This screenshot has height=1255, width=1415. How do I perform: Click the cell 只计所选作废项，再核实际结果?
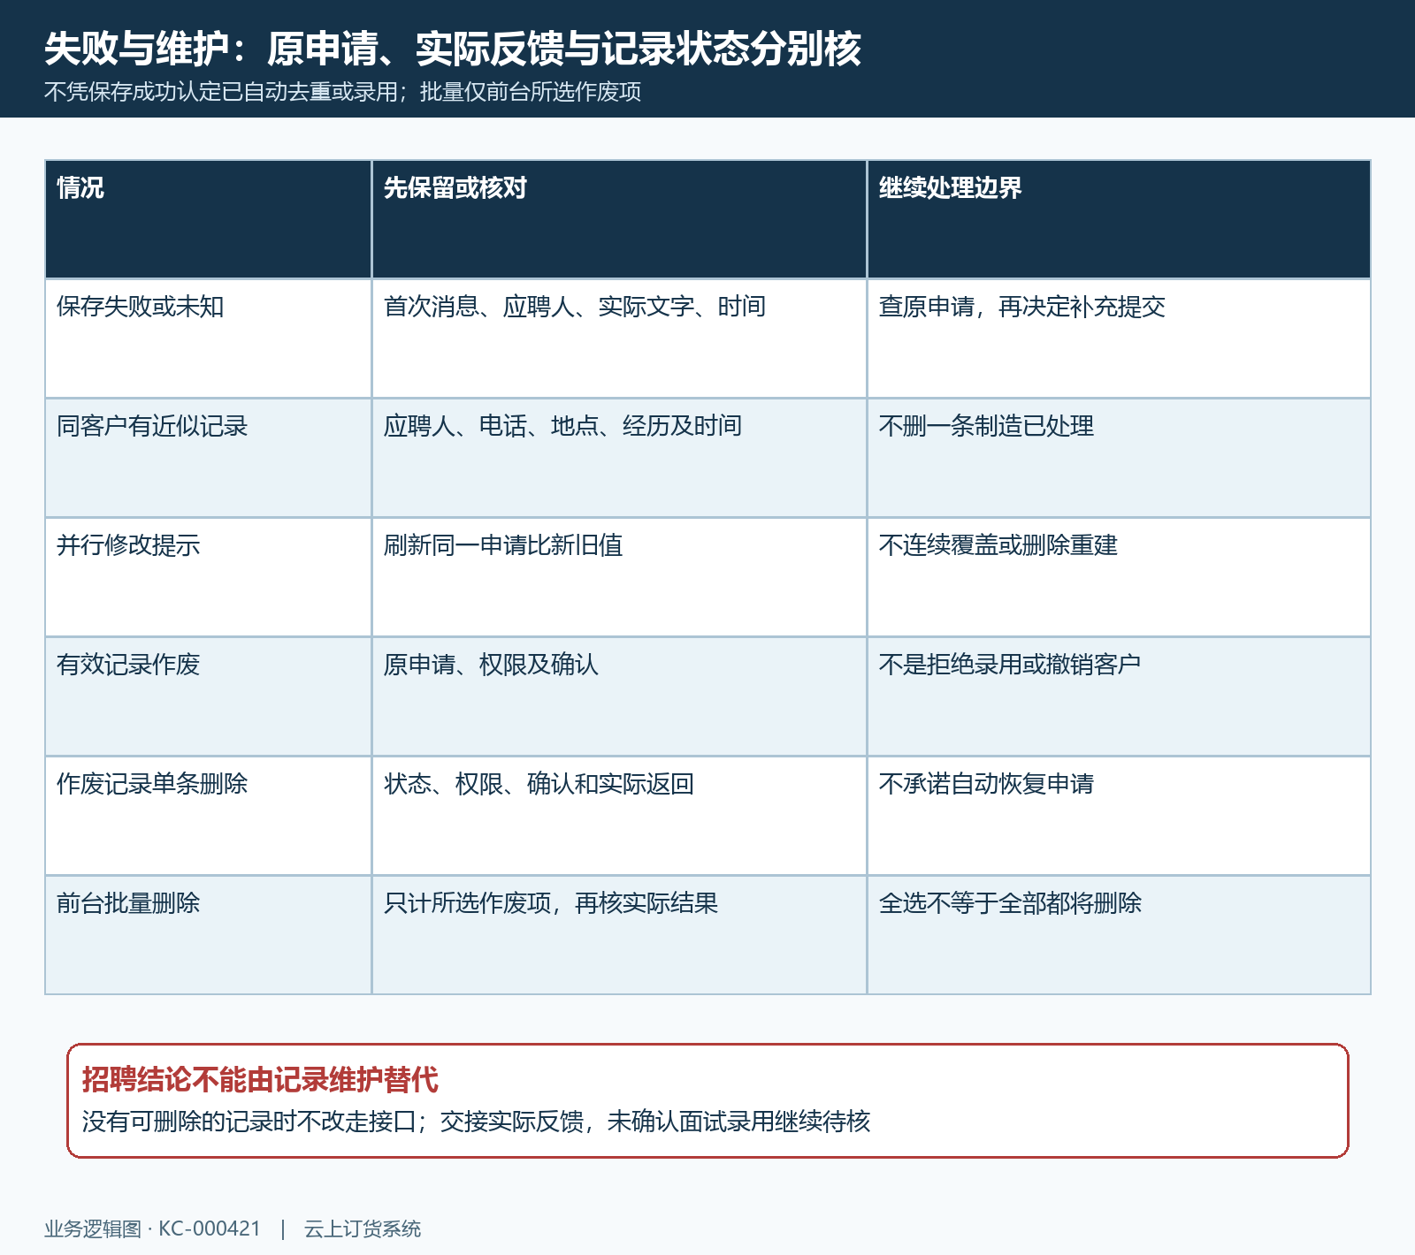(x=619, y=935)
